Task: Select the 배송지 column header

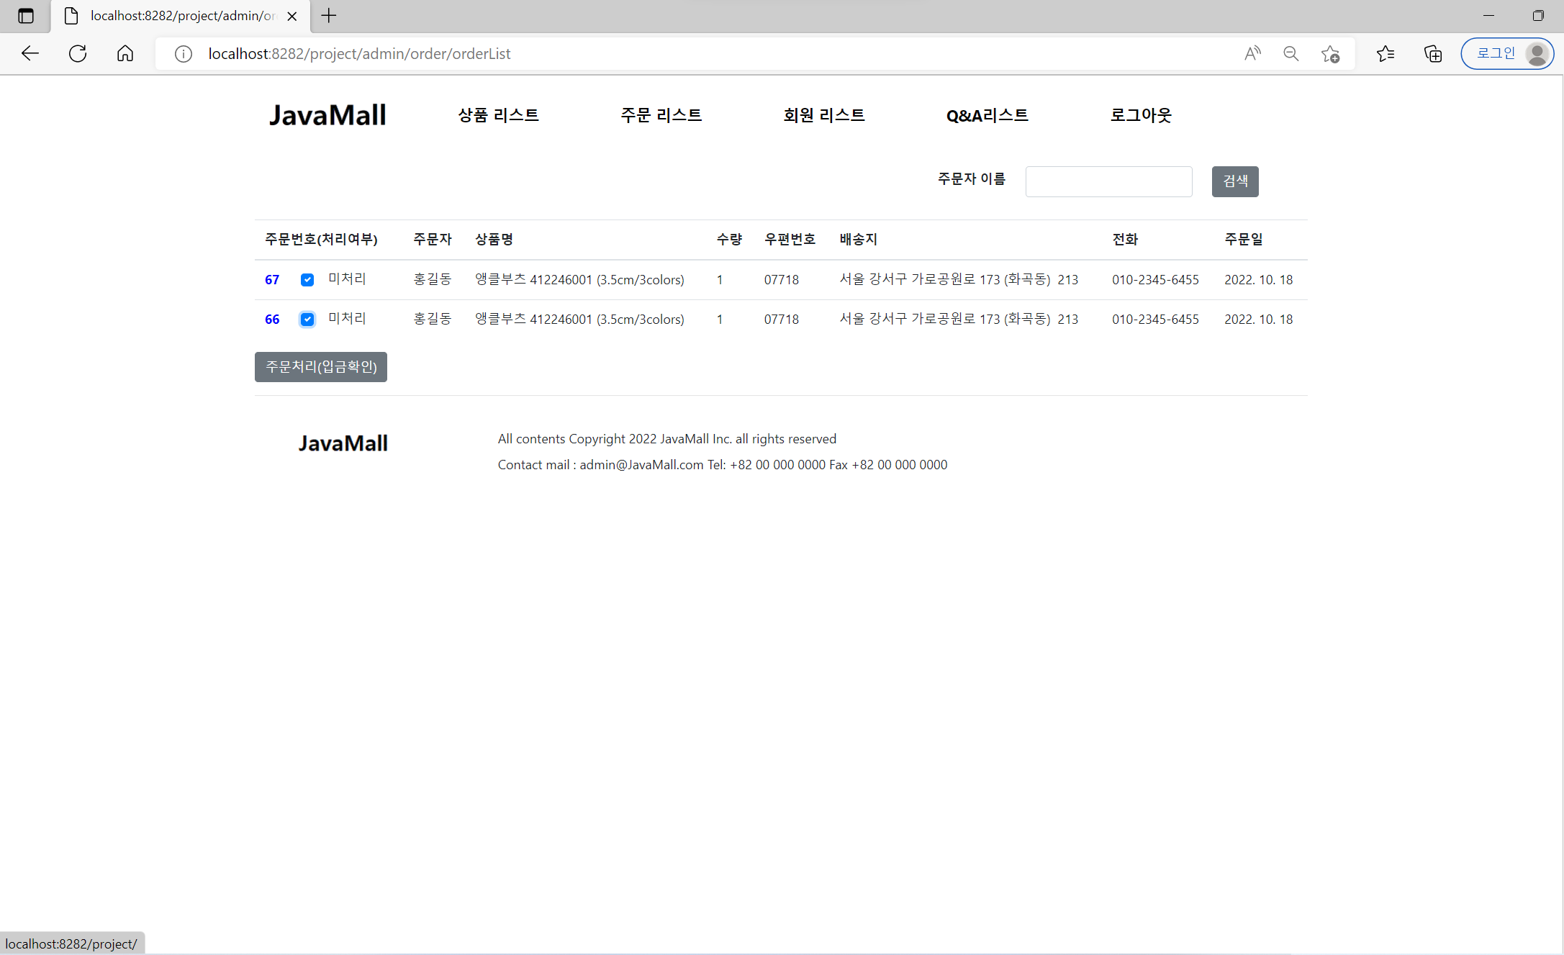Action: pos(859,240)
